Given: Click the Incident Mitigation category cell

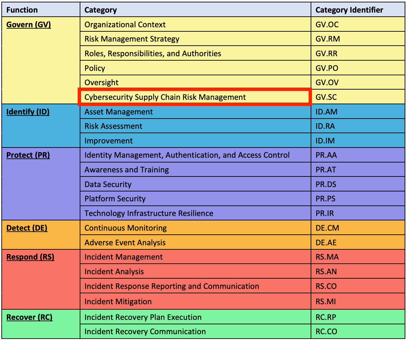Looking at the screenshot, I should pyautogui.click(x=118, y=301).
